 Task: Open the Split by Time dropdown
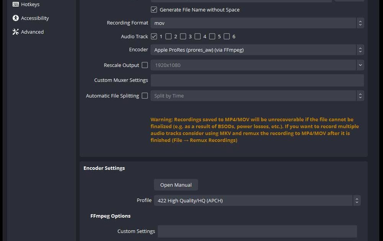(257, 96)
